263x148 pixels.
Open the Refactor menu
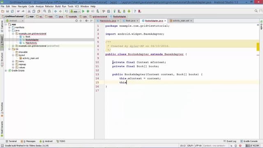[x=49, y=7]
